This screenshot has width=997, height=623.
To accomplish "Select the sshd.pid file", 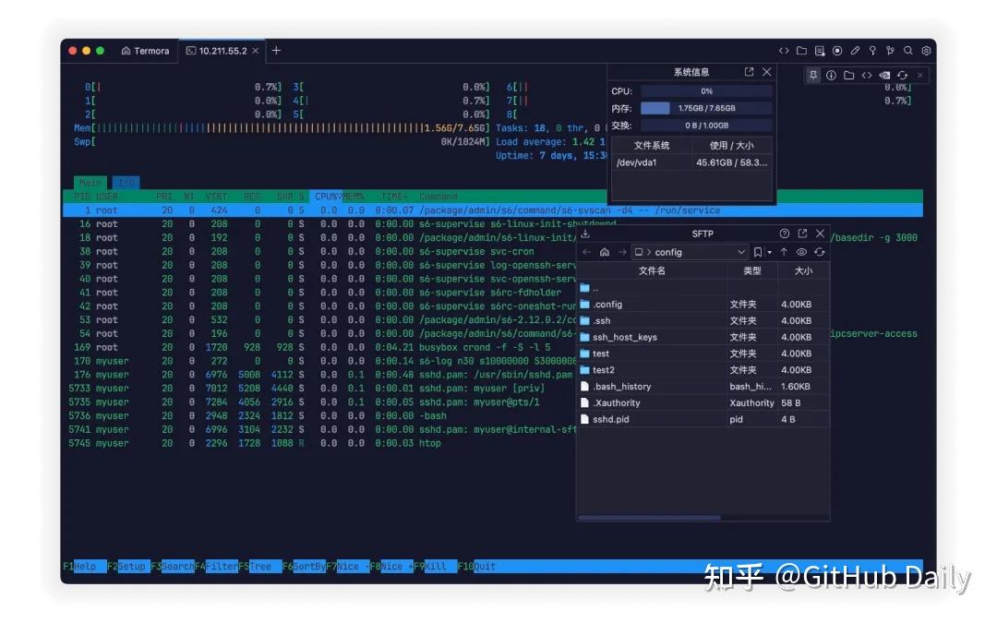I will pyautogui.click(x=703, y=420).
